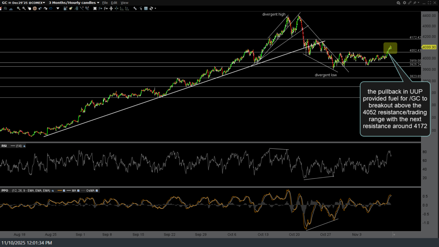Open the View menu
The width and height of the screenshot is (439, 247).
pyautogui.click(x=124, y=3)
